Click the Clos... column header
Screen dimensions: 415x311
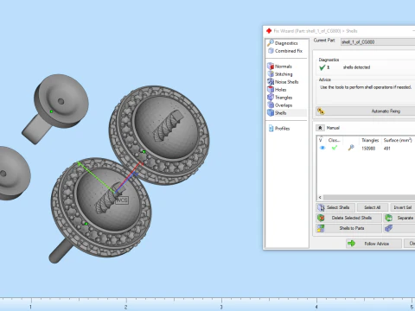(334, 140)
